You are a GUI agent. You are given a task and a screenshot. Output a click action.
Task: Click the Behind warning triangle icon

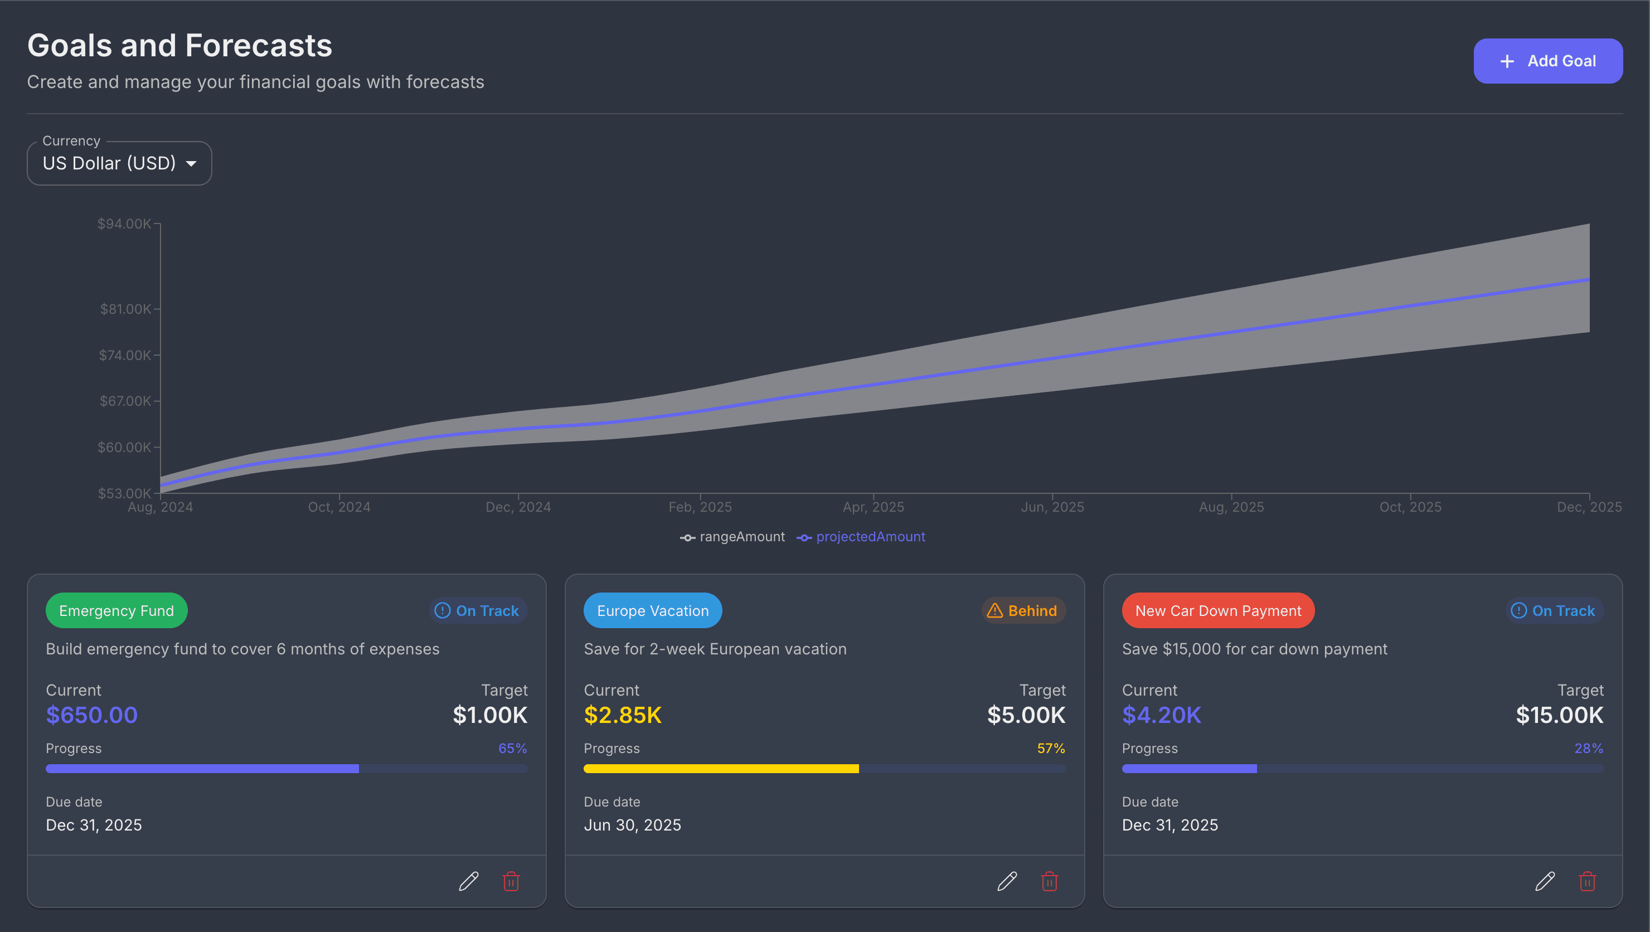point(995,610)
